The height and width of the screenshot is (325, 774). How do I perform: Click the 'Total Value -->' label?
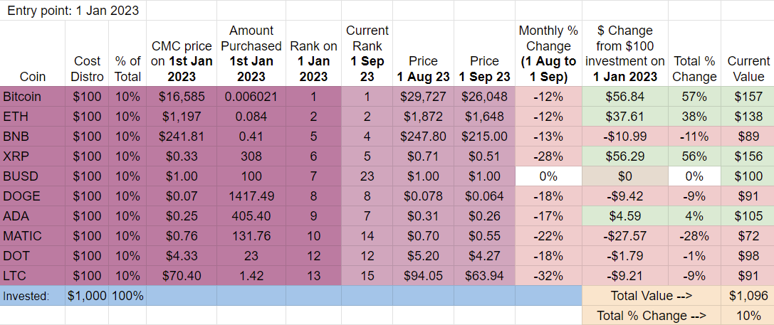click(652, 295)
